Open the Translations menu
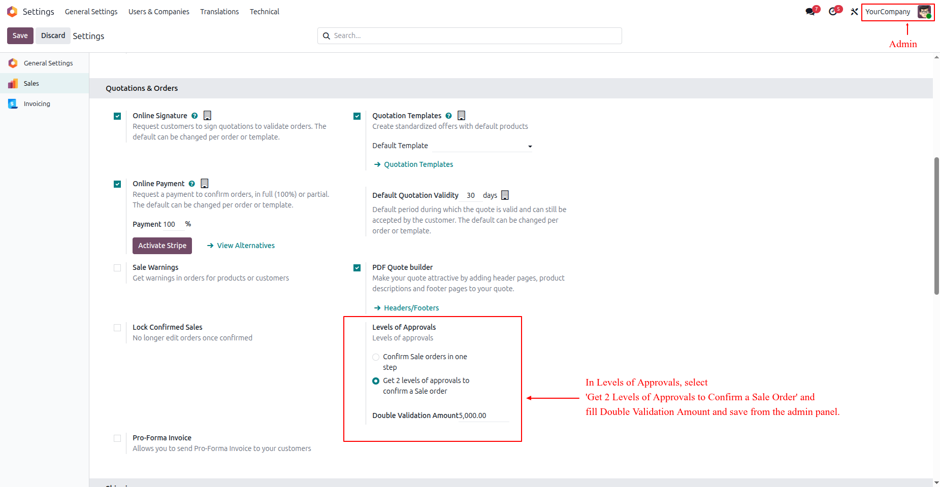 tap(219, 12)
